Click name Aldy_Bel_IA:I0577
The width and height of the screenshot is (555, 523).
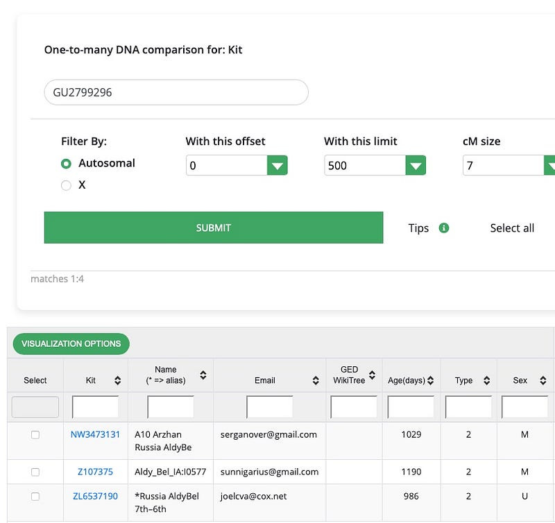click(x=170, y=472)
